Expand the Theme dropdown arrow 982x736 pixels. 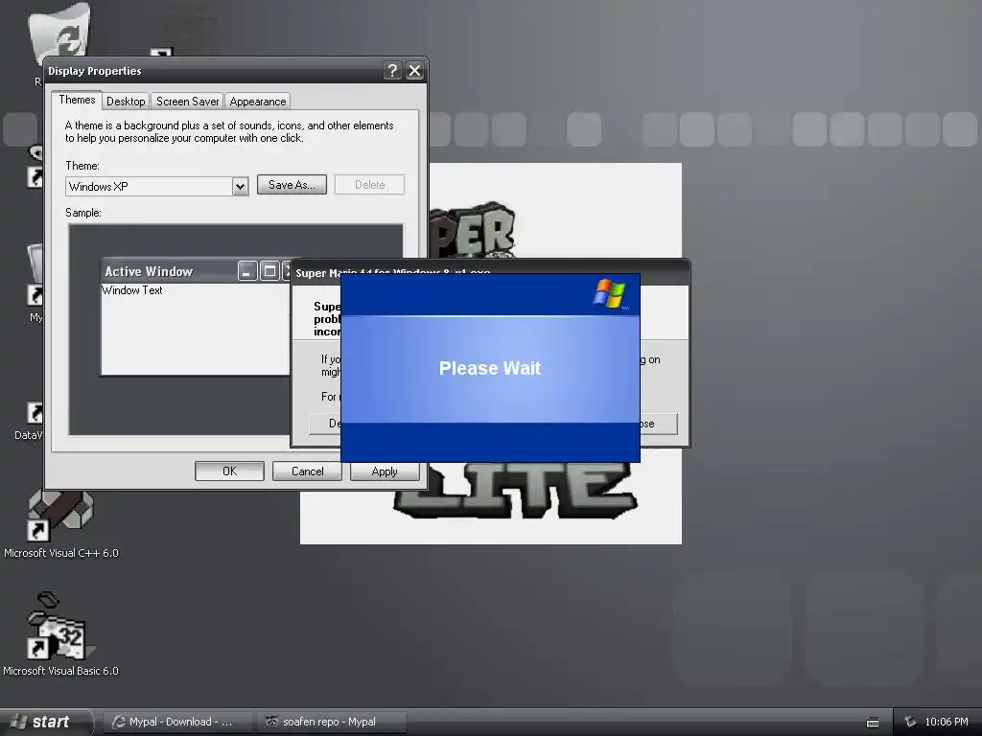tap(240, 187)
